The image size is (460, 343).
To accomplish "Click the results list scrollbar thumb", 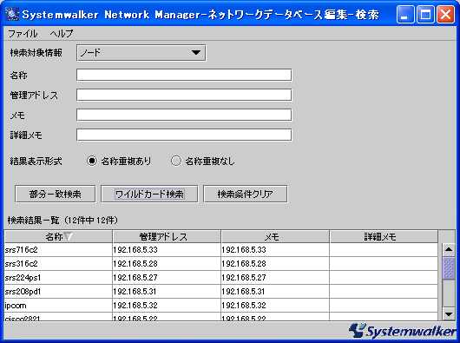I will (449, 267).
